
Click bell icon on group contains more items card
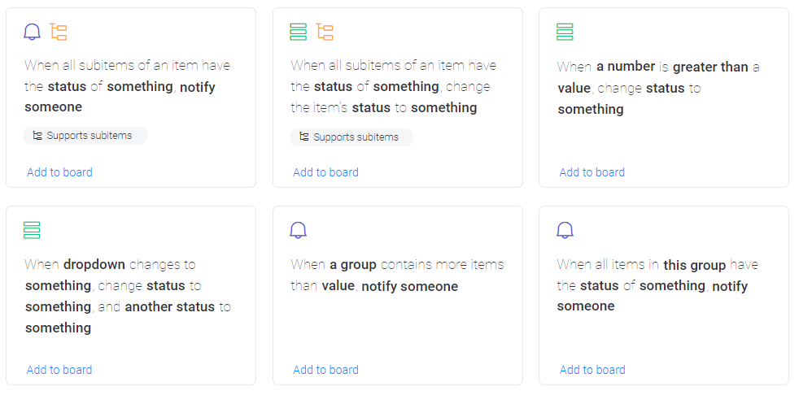click(299, 230)
